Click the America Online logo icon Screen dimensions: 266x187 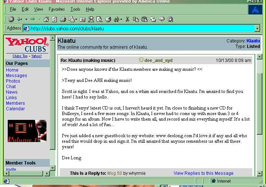tap(255, 10)
